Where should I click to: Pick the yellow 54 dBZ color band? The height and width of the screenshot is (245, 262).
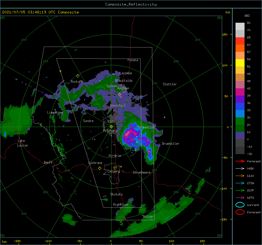tap(240, 63)
